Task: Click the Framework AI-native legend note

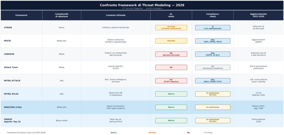Action: pyautogui.click(x=26, y=133)
